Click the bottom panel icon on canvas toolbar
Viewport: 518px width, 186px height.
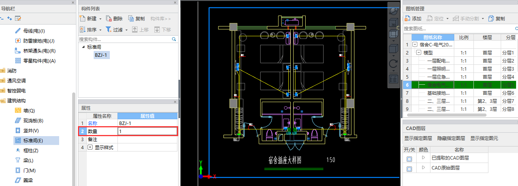click(394, 79)
